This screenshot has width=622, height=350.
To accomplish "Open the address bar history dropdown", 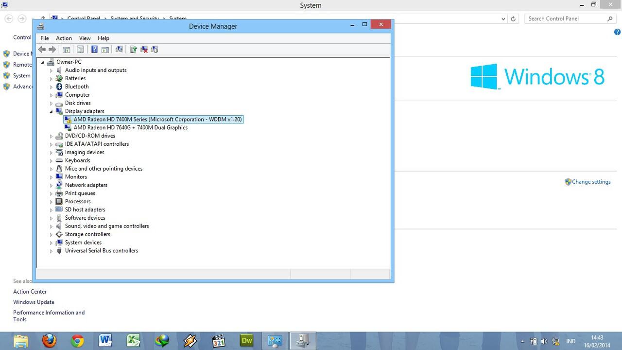I will coord(503,18).
